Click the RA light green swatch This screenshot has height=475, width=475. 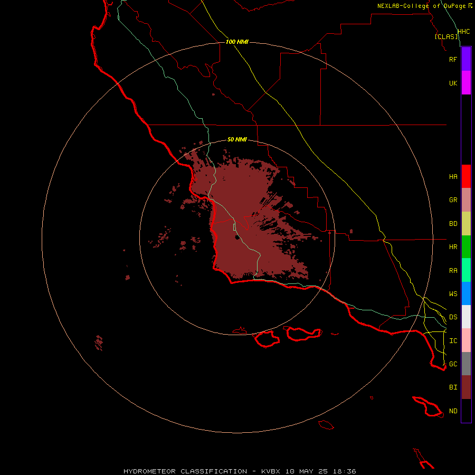(x=466, y=270)
